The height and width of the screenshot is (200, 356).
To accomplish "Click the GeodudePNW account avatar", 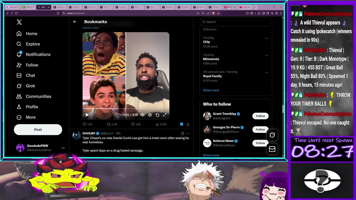I will click(20, 148).
